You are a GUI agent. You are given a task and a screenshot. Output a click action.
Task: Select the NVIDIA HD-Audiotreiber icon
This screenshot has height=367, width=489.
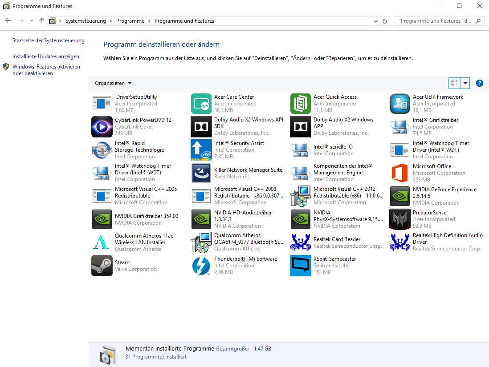point(201,219)
